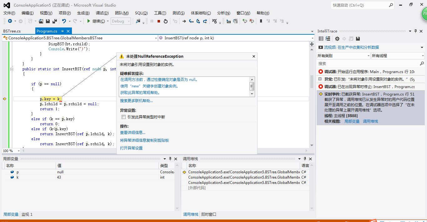Open the 文件(F) menu
Viewport: 427px width, 222px height.
pos(9,13)
